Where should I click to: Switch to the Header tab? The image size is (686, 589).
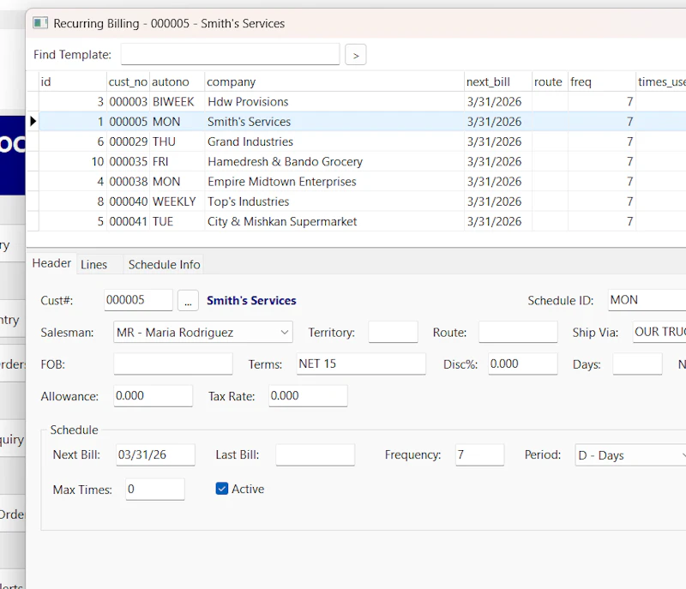click(x=51, y=263)
